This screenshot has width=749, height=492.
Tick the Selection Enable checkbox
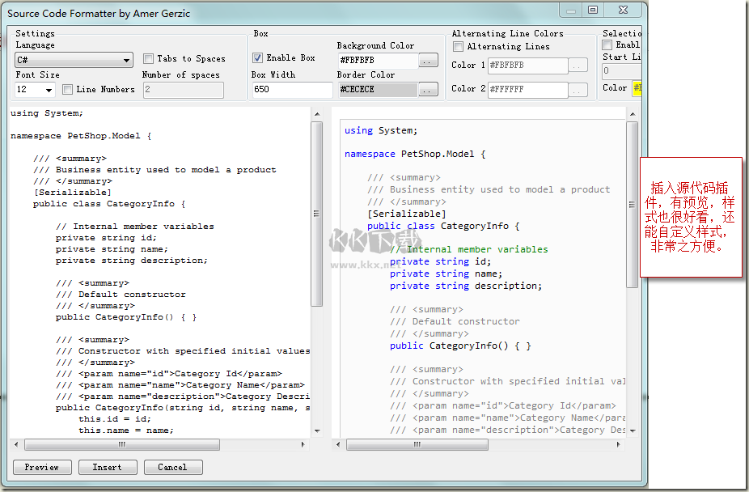click(x=607, y=45)
